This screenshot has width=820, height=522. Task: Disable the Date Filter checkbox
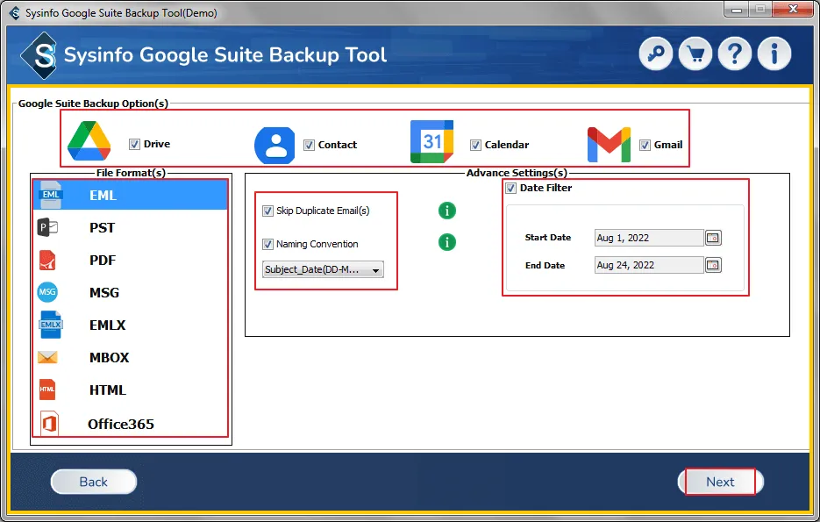[x=510, y=188]
